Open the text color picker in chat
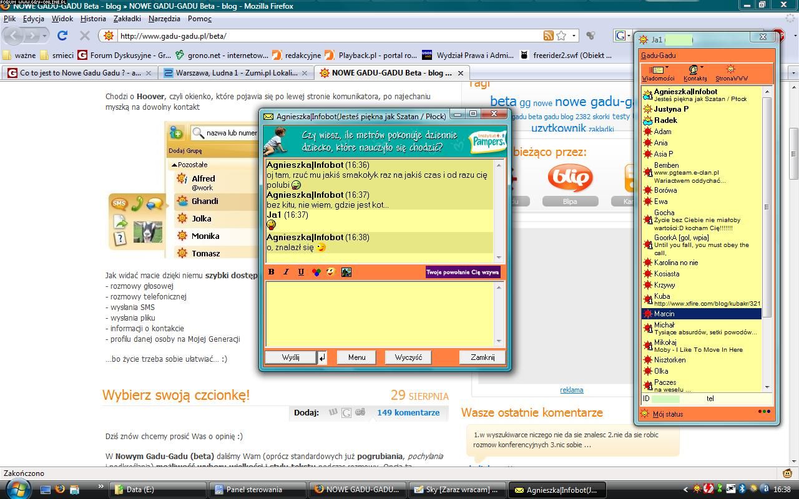 [x=316, y=272]
